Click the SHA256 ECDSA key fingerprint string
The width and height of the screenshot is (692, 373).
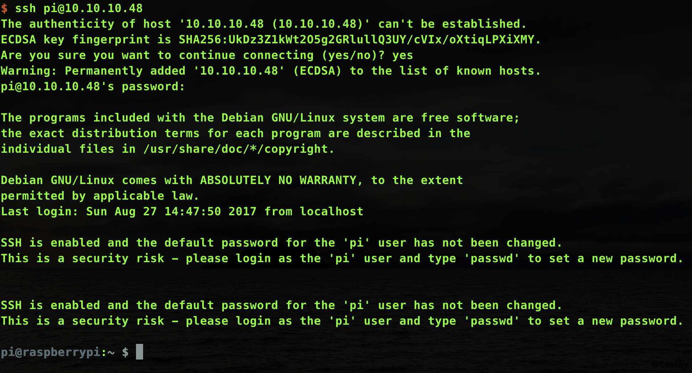[356, 39]
